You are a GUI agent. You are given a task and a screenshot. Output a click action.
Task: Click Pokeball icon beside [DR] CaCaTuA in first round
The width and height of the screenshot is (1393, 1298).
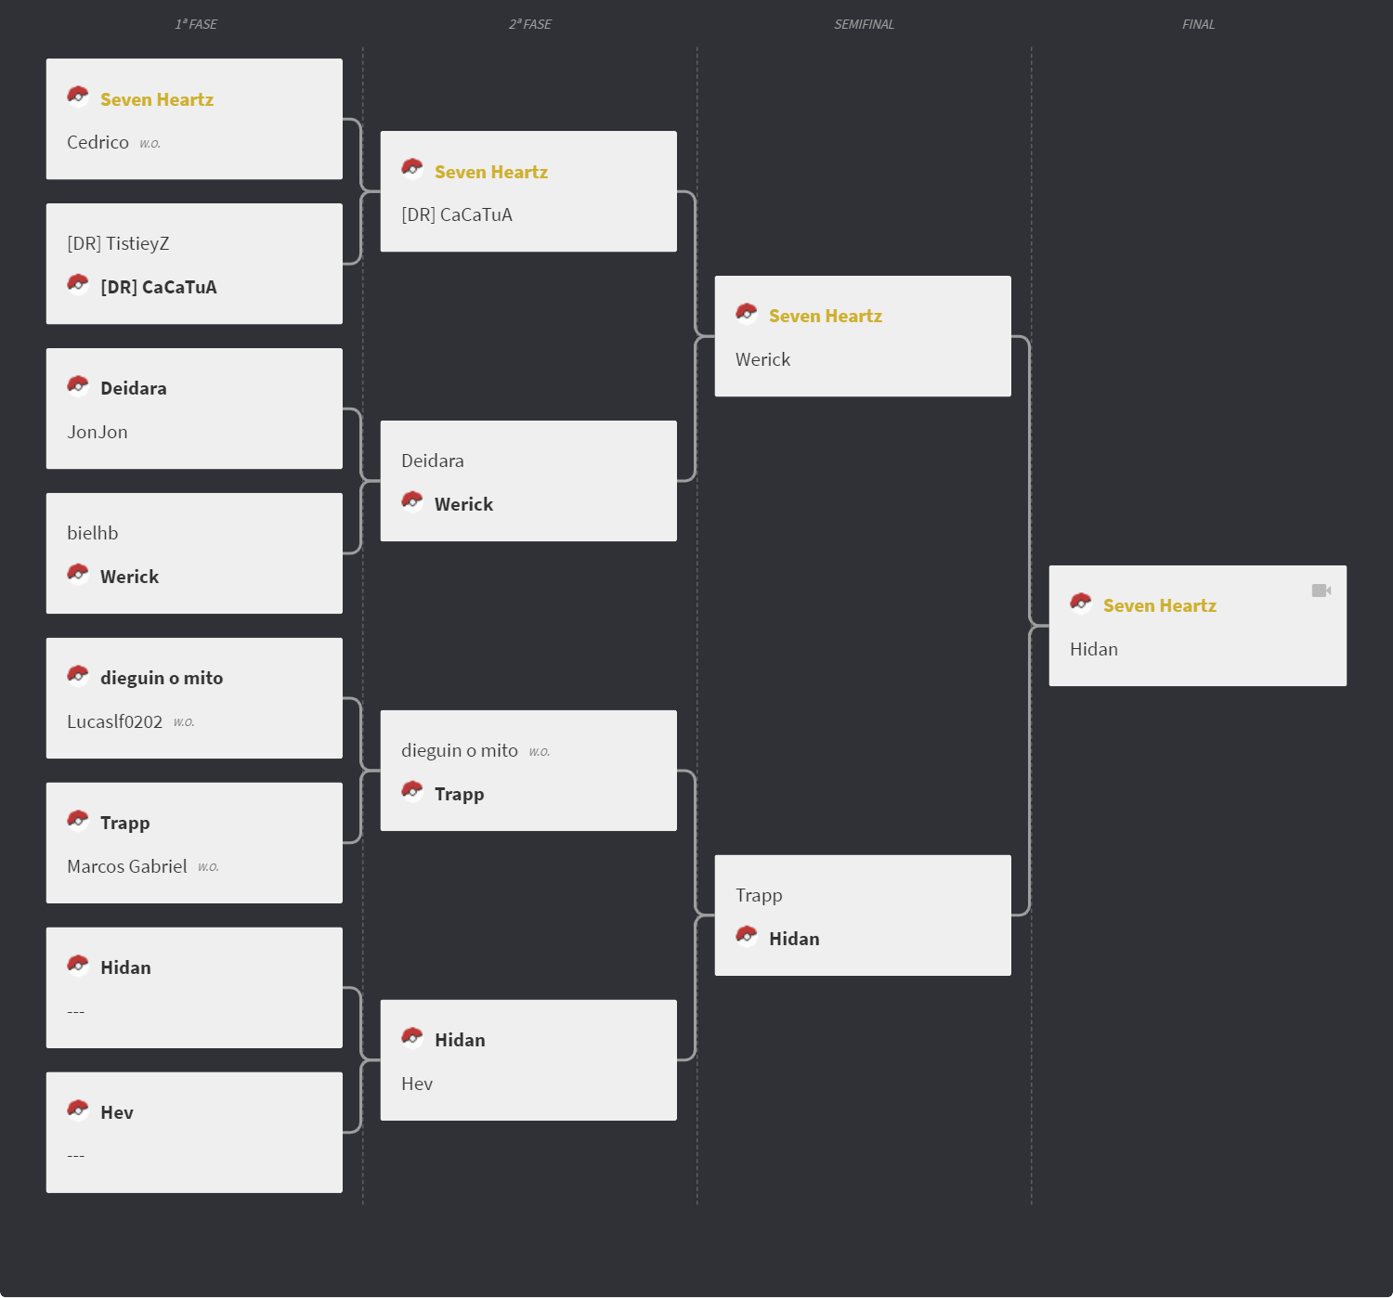tap(78, 284)
